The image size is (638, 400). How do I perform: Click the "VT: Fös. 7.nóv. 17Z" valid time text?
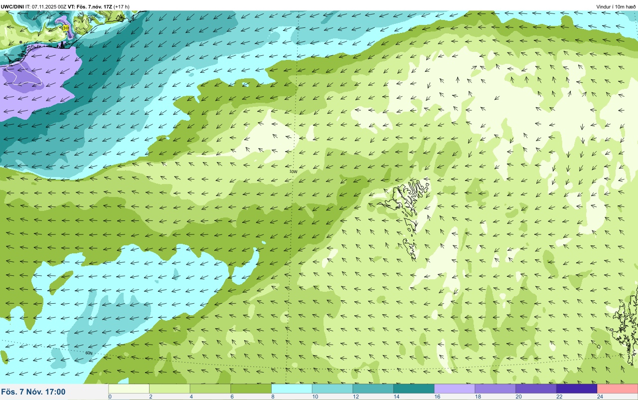pos(90,6)
